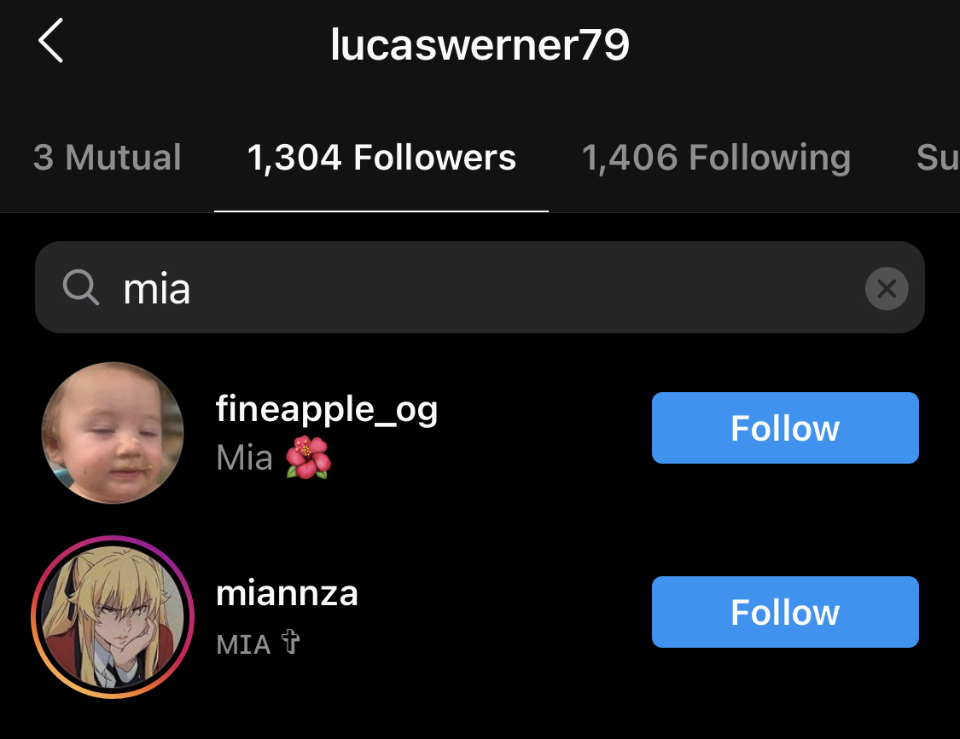Open the fineapple_og username link
This screenshot has width=960, height=739.
click(x=327, y=409)
